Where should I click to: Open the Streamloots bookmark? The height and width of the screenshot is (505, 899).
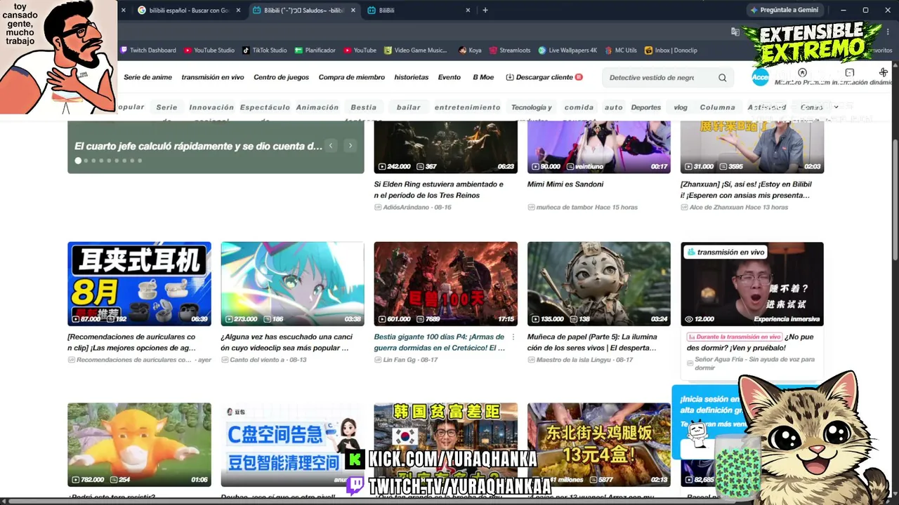click(510, 50)
